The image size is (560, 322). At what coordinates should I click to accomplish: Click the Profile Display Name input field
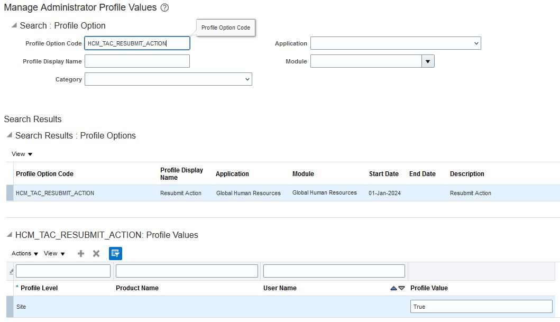coord(137,61)
